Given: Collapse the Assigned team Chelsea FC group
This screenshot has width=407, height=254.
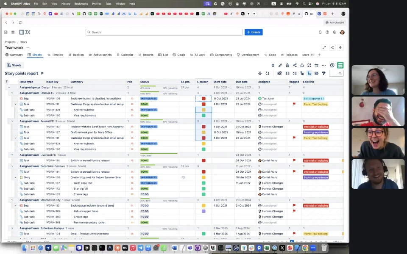Looking at the screenshot, I should click(12, 93).
